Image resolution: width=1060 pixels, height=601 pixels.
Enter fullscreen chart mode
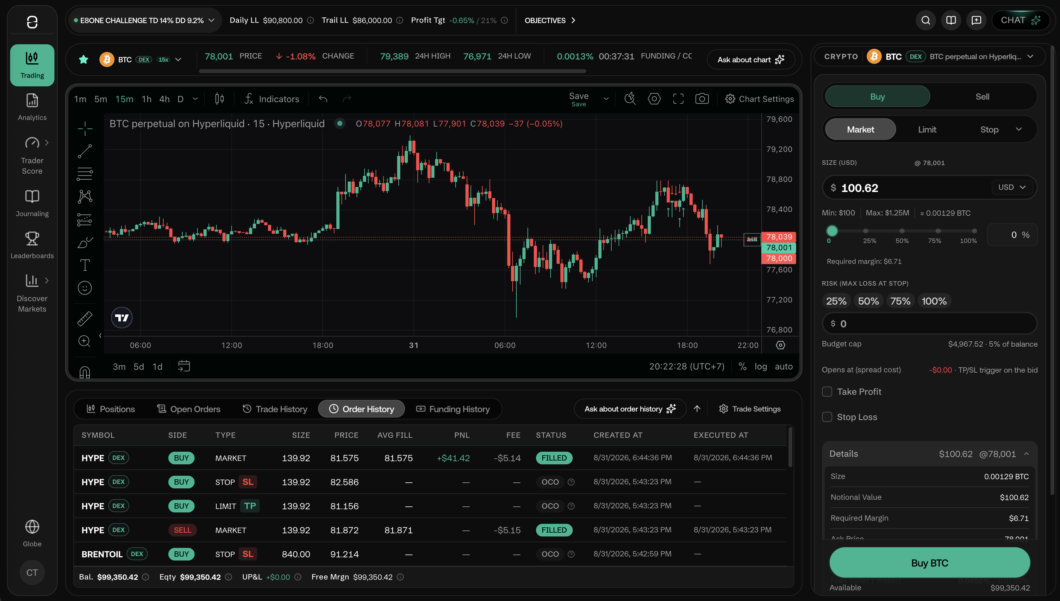click(678, 99)
